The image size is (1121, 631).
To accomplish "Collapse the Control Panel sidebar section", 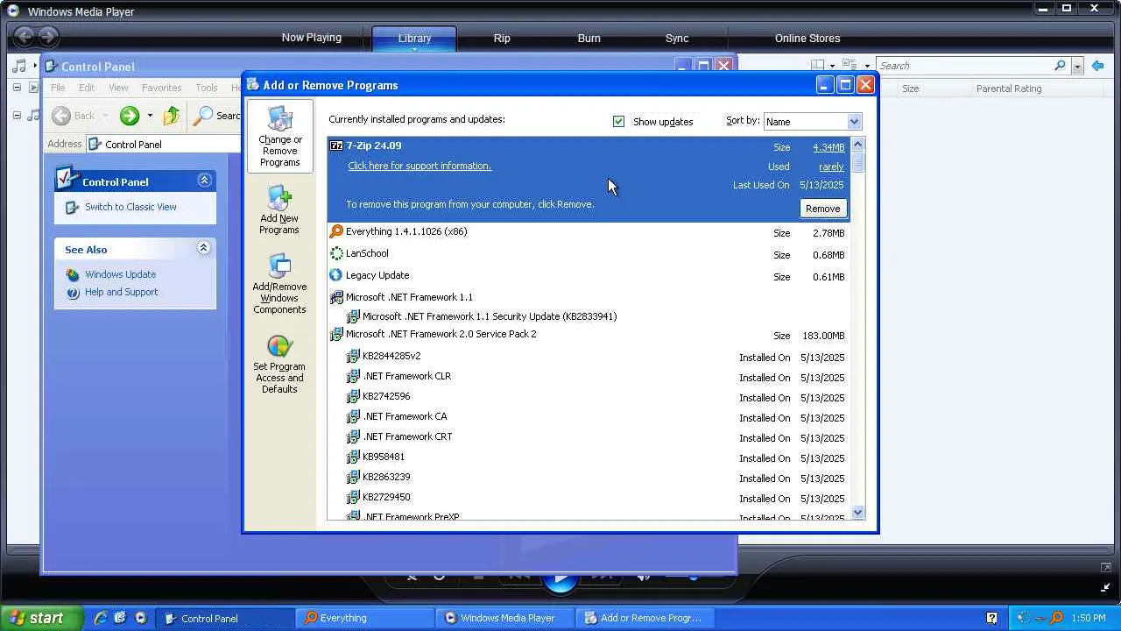I will point(204,181).
